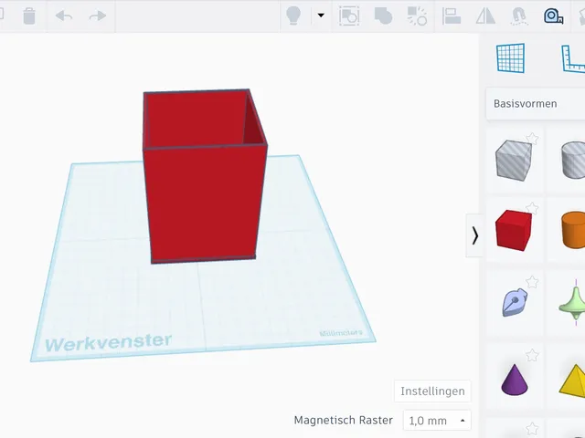Toggle the lightbulb show-all icon
The height and width of the screenshot is (438, 585).
click(293, 16)
